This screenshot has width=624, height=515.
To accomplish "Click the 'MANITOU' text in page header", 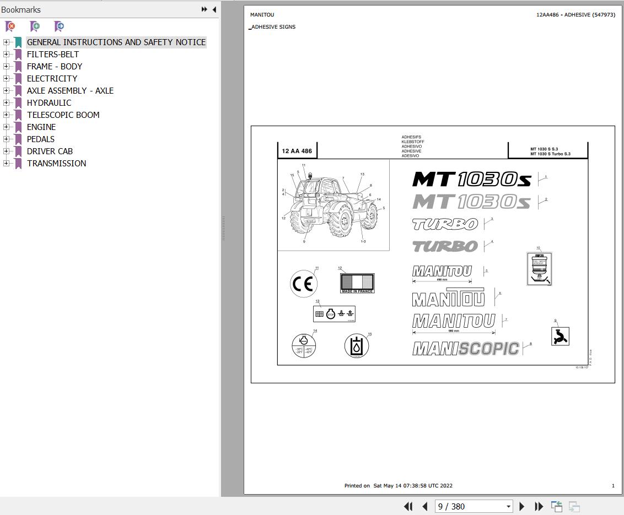I will (x=262, y=15).
